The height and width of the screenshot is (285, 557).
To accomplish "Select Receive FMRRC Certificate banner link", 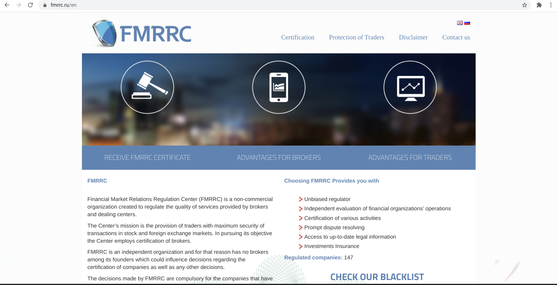I will coord(147,158).
